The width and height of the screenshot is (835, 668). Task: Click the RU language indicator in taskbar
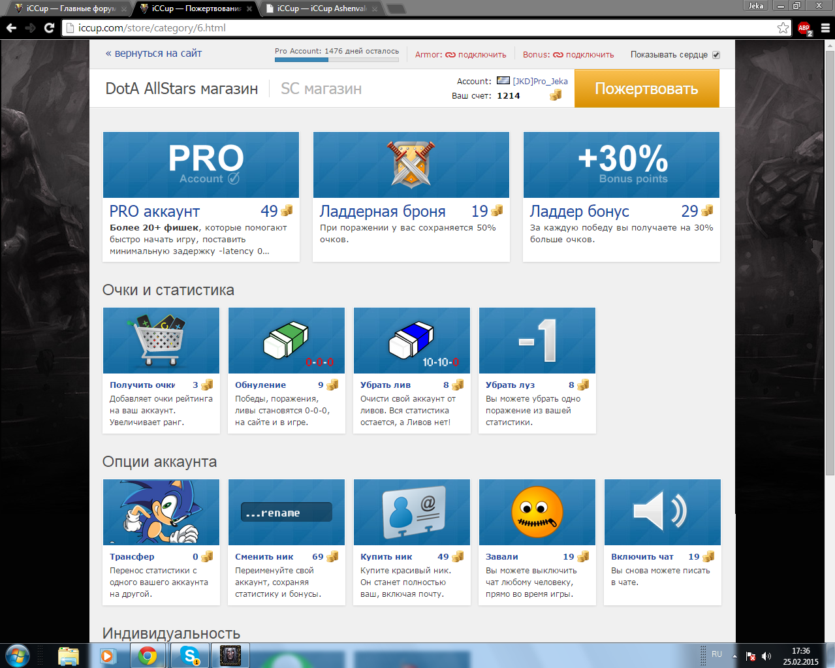point(717,654)
